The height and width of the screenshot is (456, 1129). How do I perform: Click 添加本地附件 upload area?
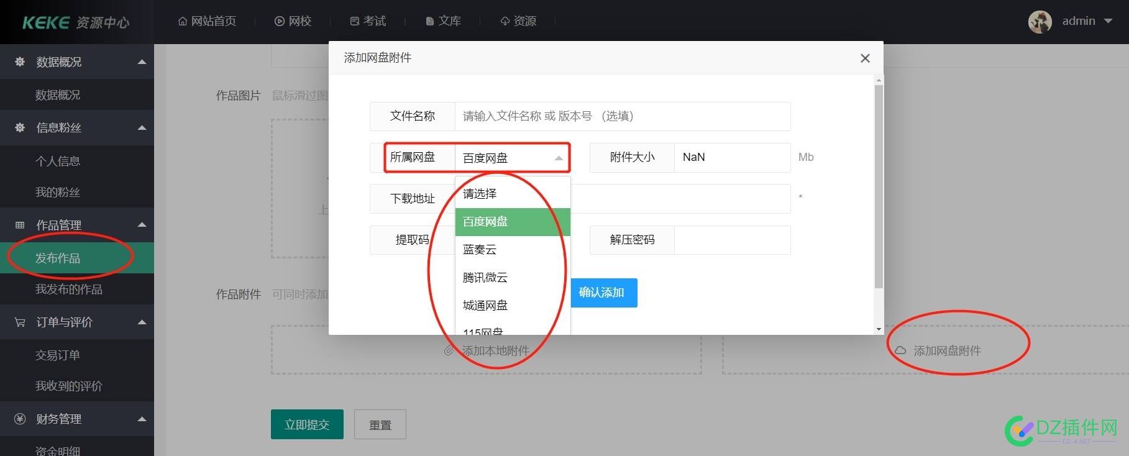[x=487, y=350]
